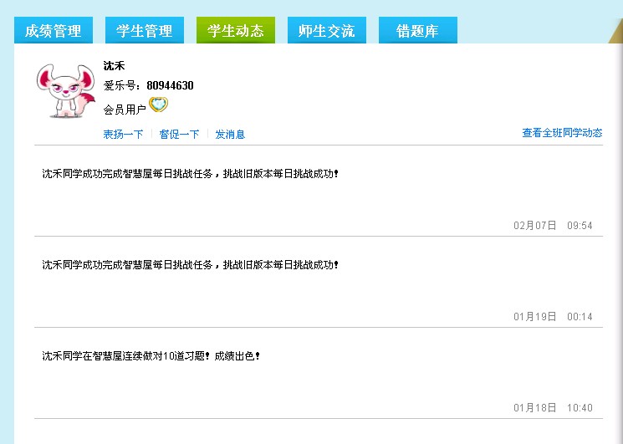Go to the 师生交流 tab

pyautogui.click(x=327, y=31)
